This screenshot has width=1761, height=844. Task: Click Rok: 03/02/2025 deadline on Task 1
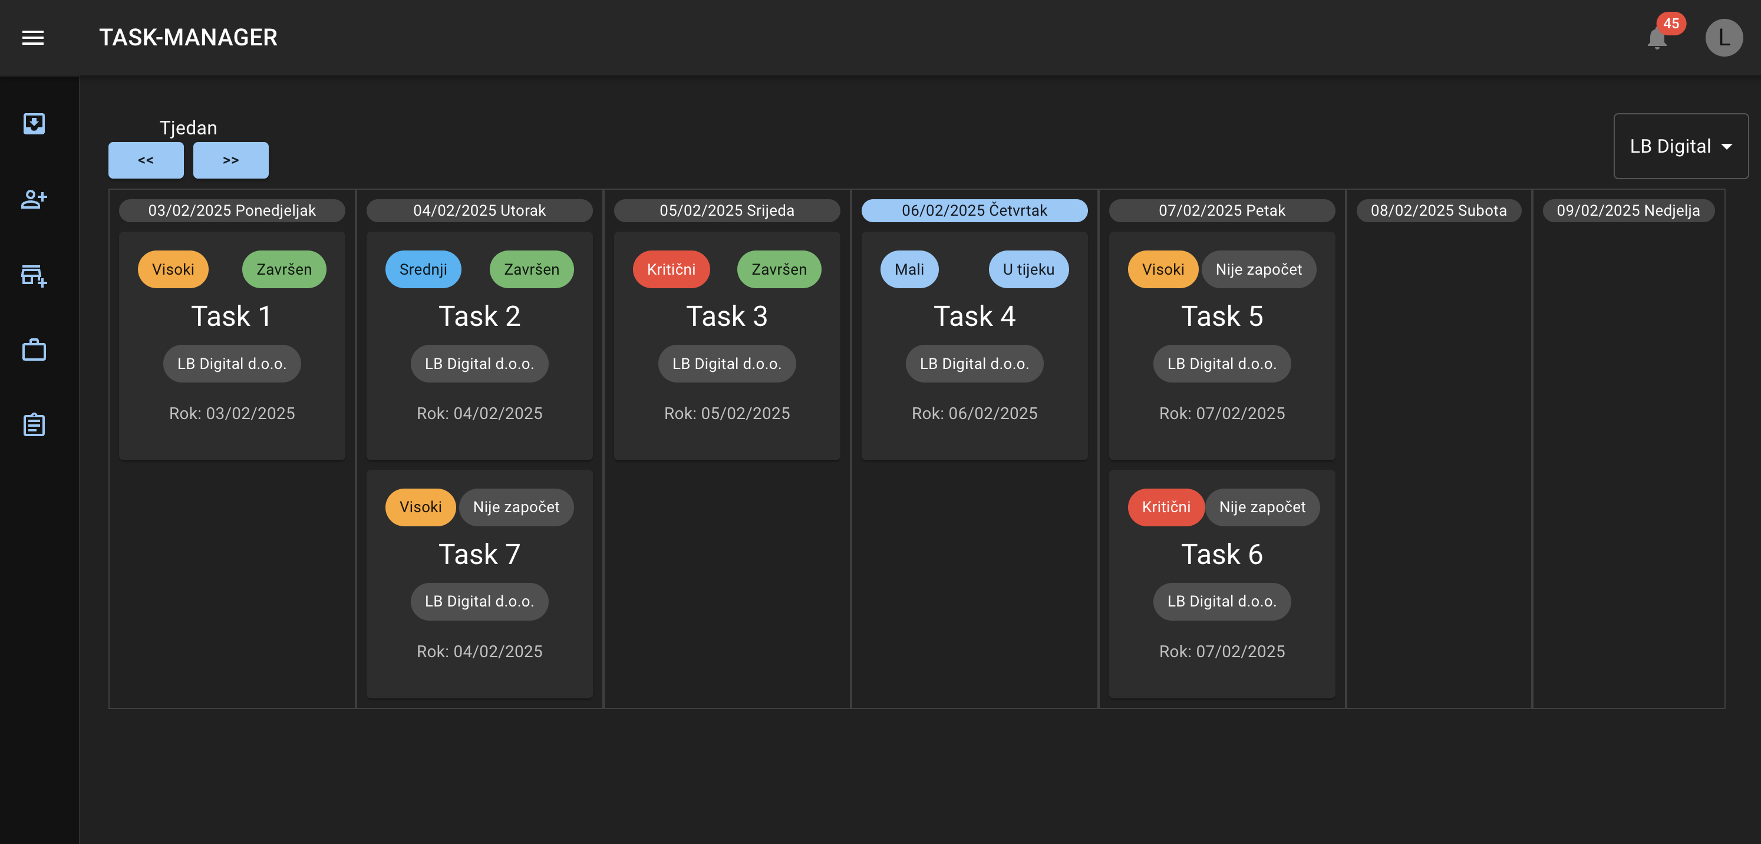(x=232, y=414)
